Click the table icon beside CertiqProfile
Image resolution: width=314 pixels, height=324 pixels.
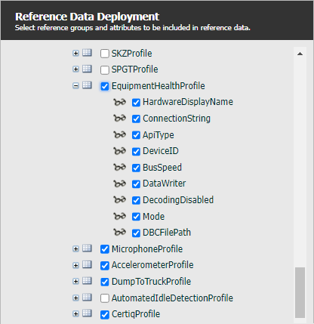(x=87, y=313)
